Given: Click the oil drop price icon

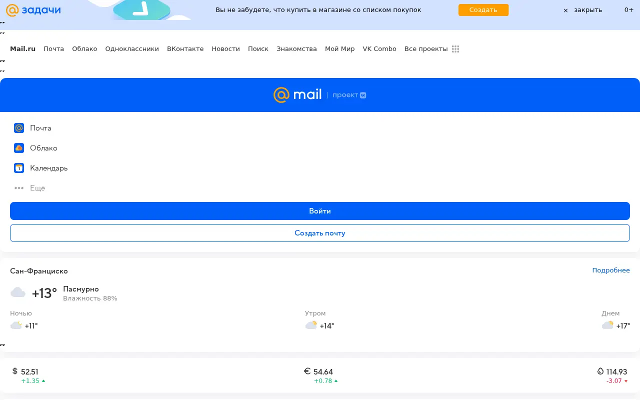Looking at the screenshot, I should pos(600,371).
